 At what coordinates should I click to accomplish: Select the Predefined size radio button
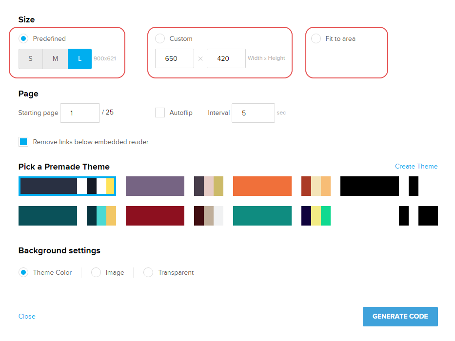(23, 38)
